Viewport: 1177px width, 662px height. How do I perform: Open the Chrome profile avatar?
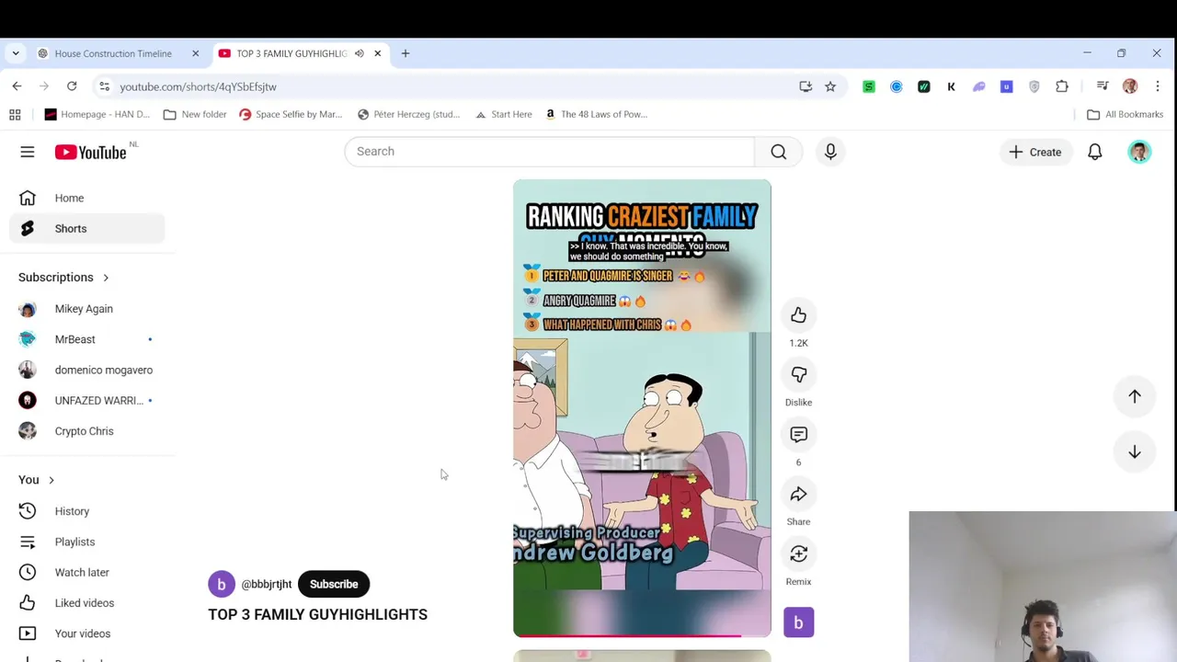(1130, 86)
